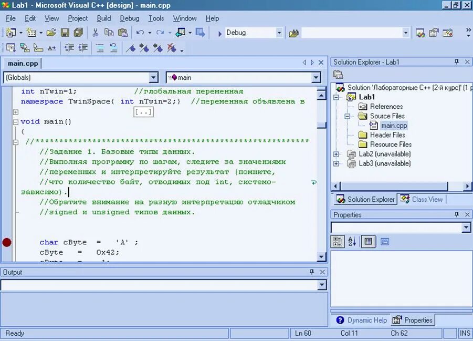Click the Solution Explorer Properties icon under the title
This screenshot has height=341, width=473.
338,74
